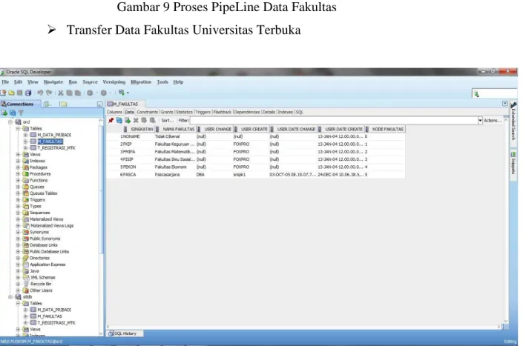Open SQL Worksheet dropdown arrow
Image resolution: width=523 pixels, height=346 pixels.
pyautogui.click(x=128, y=93)
